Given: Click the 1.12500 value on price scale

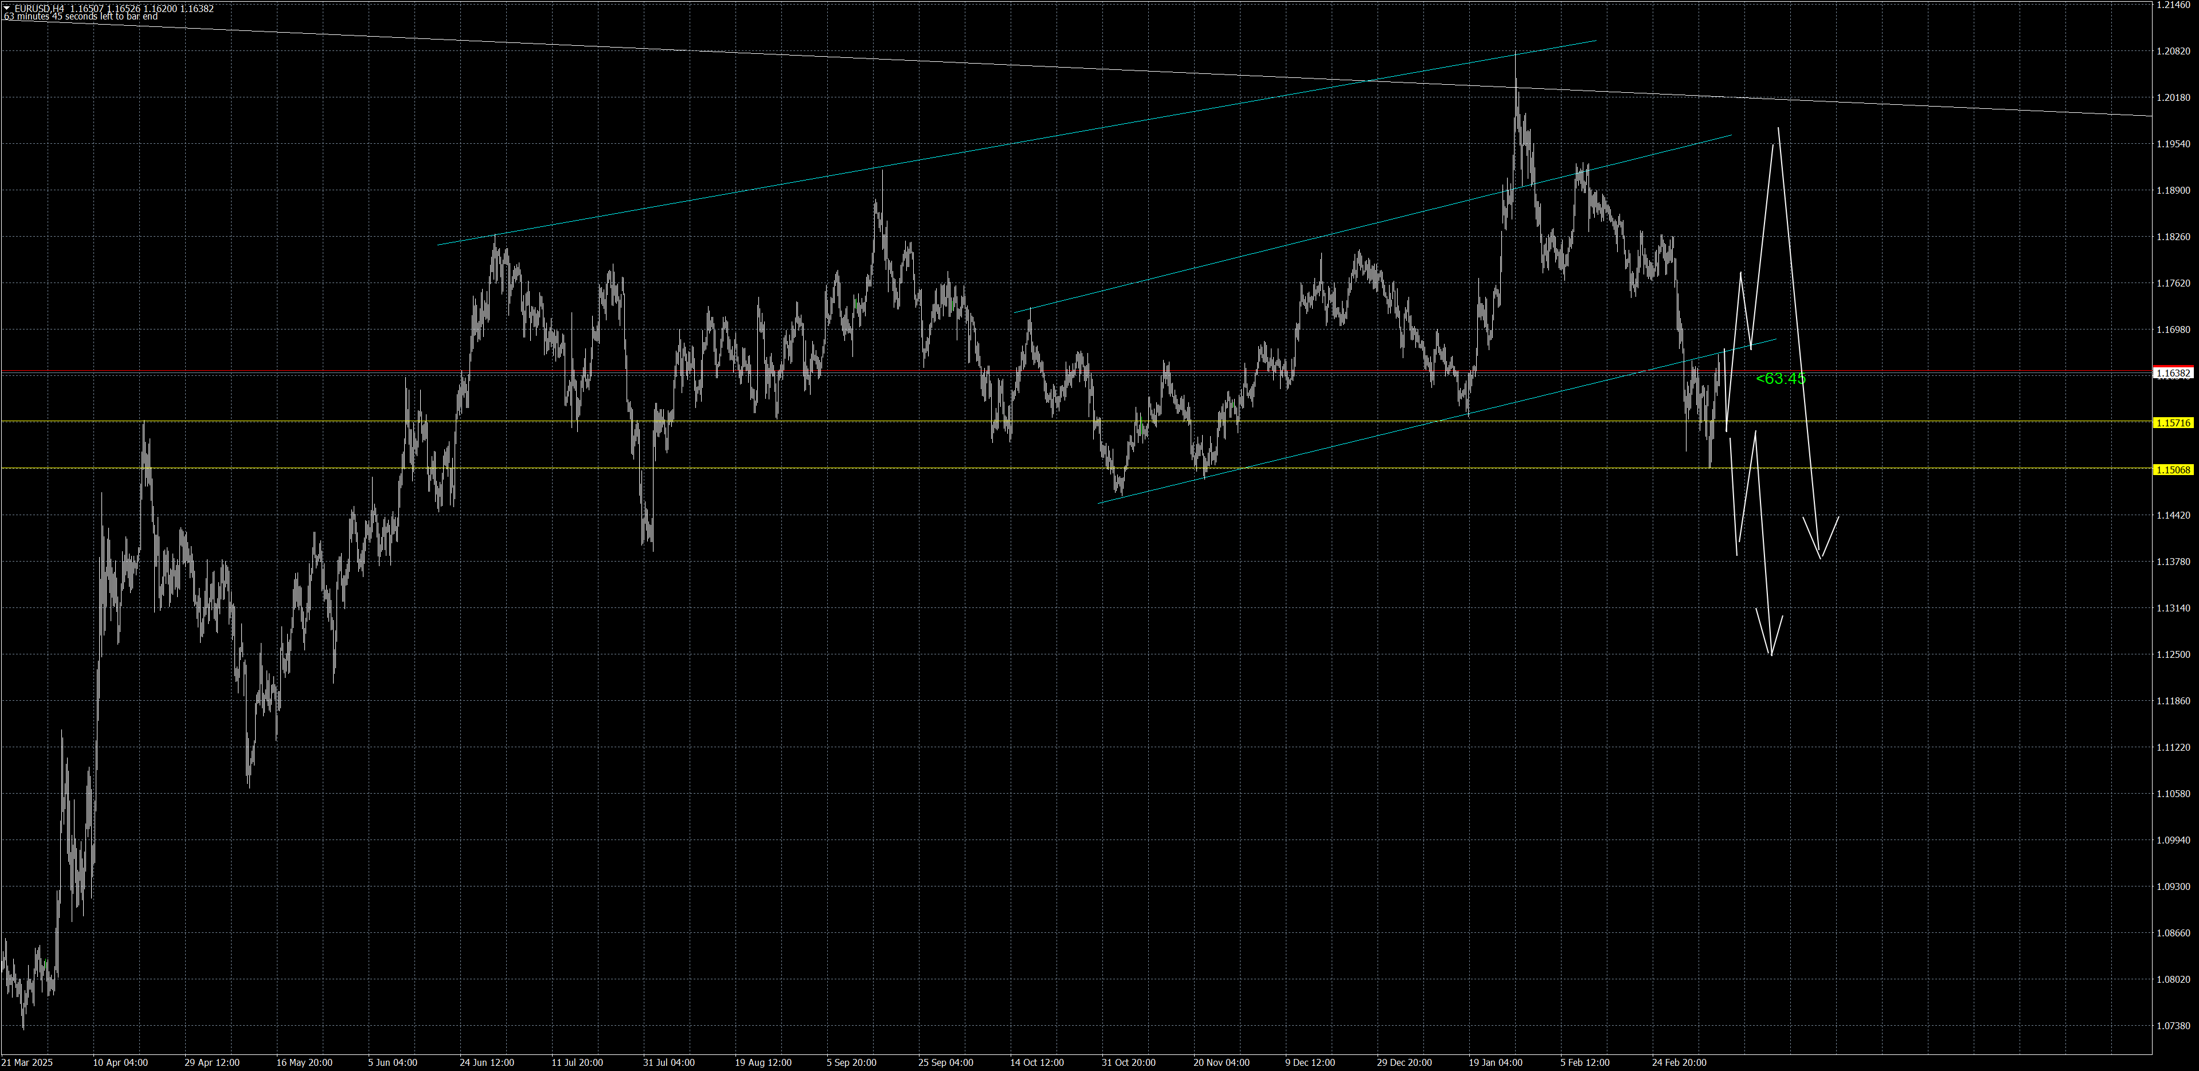Looking at the screenshot, I should pyautogui.click(x=2173, y=654).
